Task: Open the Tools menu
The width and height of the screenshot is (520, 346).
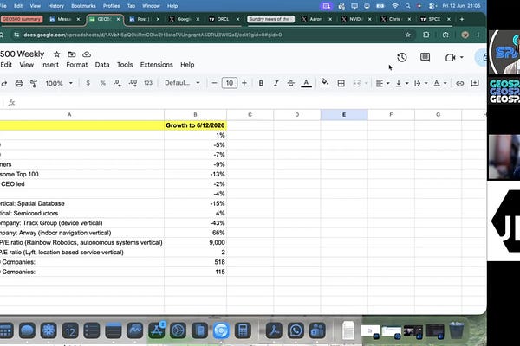Action: 125,65
